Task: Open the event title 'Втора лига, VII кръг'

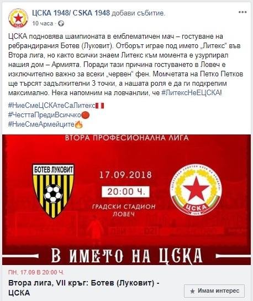Action: pos(84,288)
